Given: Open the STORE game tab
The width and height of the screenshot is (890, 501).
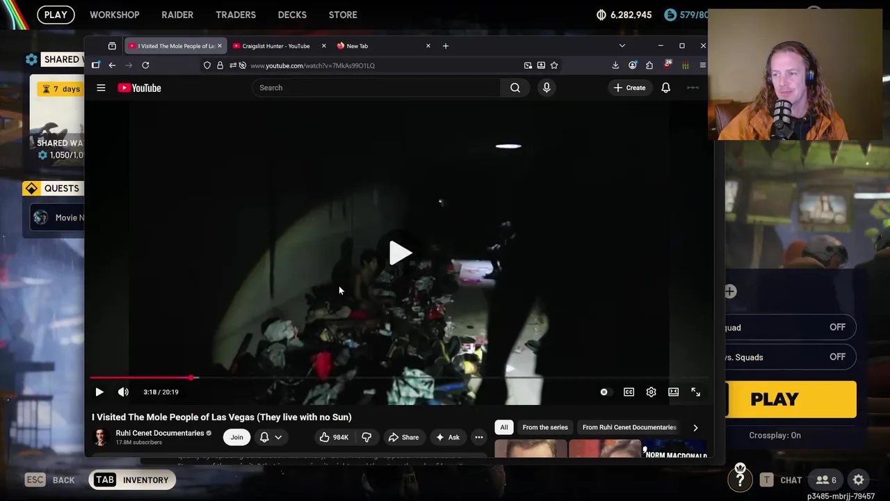Looking at the screenshot, I should tap(343, 15).
